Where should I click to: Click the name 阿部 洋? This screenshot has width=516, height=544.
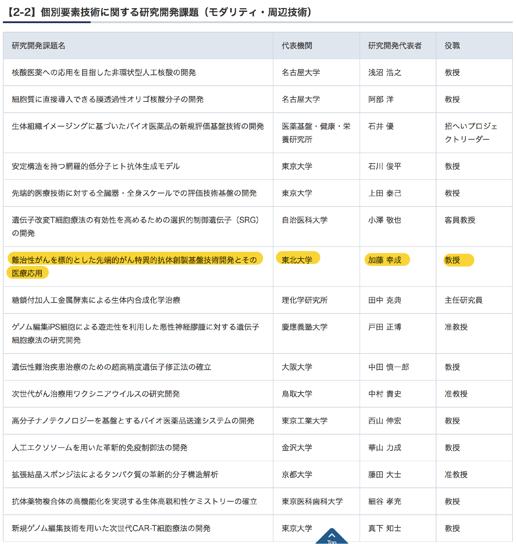(x=381, y=100)
